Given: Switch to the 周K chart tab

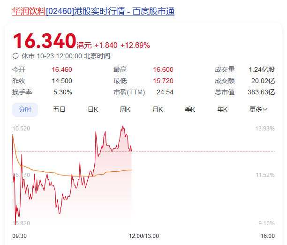Looking at the screenshot, I should tap(125, 109).
